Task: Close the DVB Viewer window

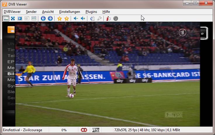Action: point(206,3)
